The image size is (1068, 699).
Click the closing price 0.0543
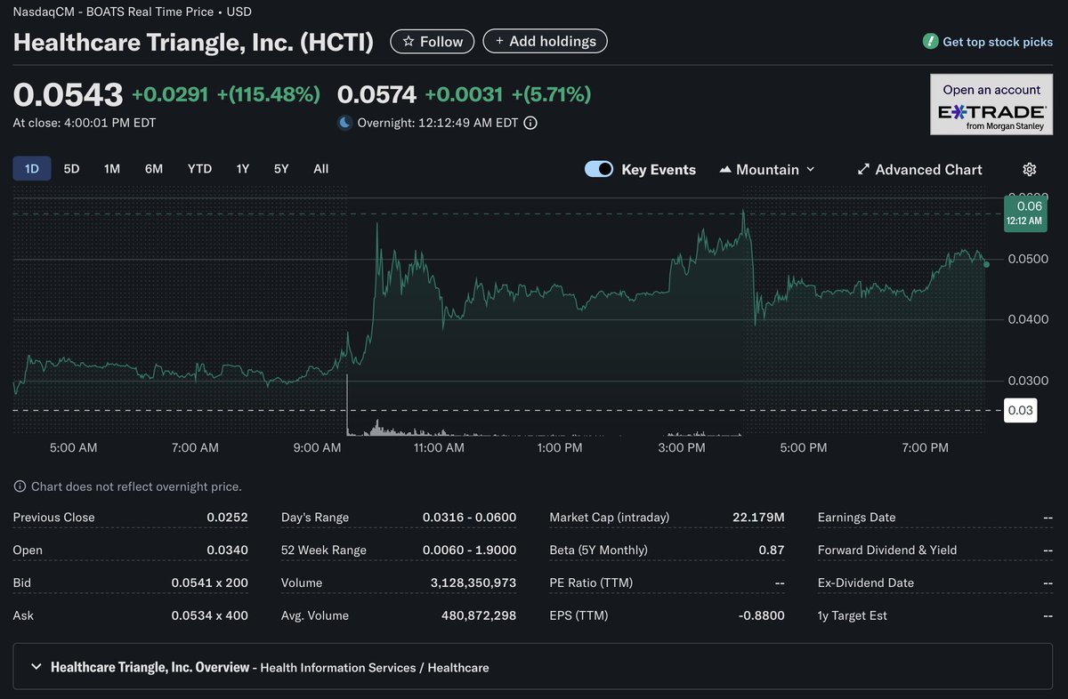[x=68, y=94]
